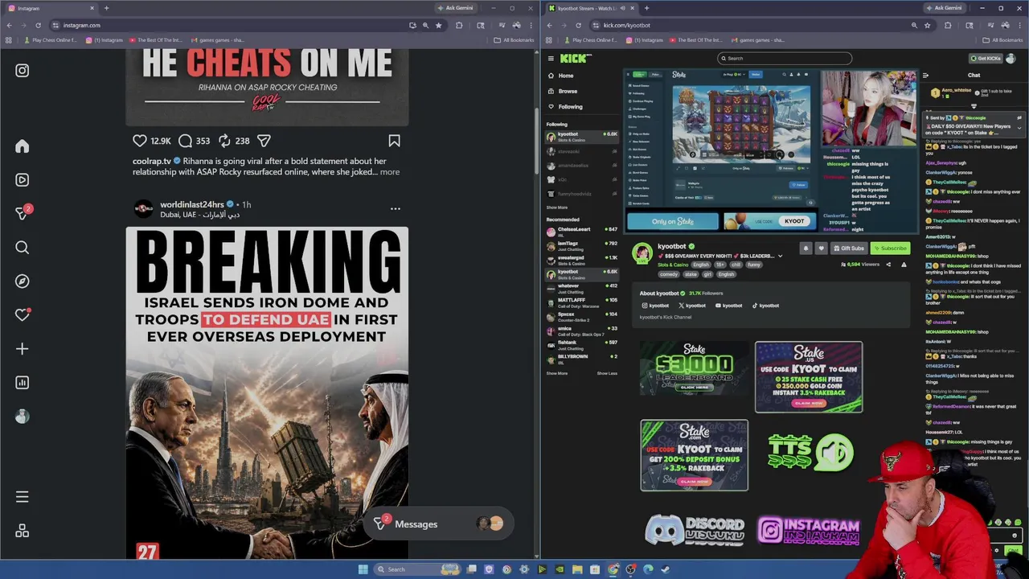The width and height of the screenshot is (1029, 579).
Task: Open Play Chess Online bookmark in Instagram window
Action: pyautogui.click(x=51, y=40)
